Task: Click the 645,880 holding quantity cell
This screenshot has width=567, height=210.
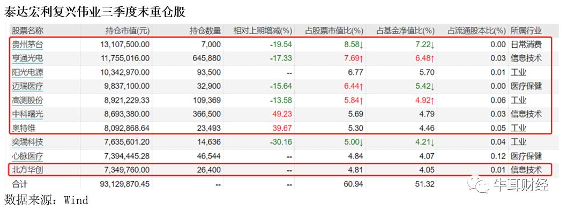Action: 207,58
